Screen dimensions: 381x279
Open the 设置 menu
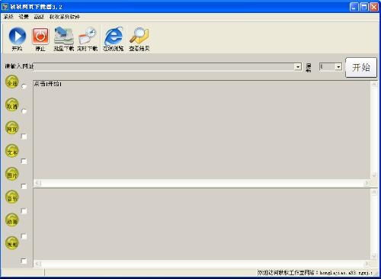(24, 17)
